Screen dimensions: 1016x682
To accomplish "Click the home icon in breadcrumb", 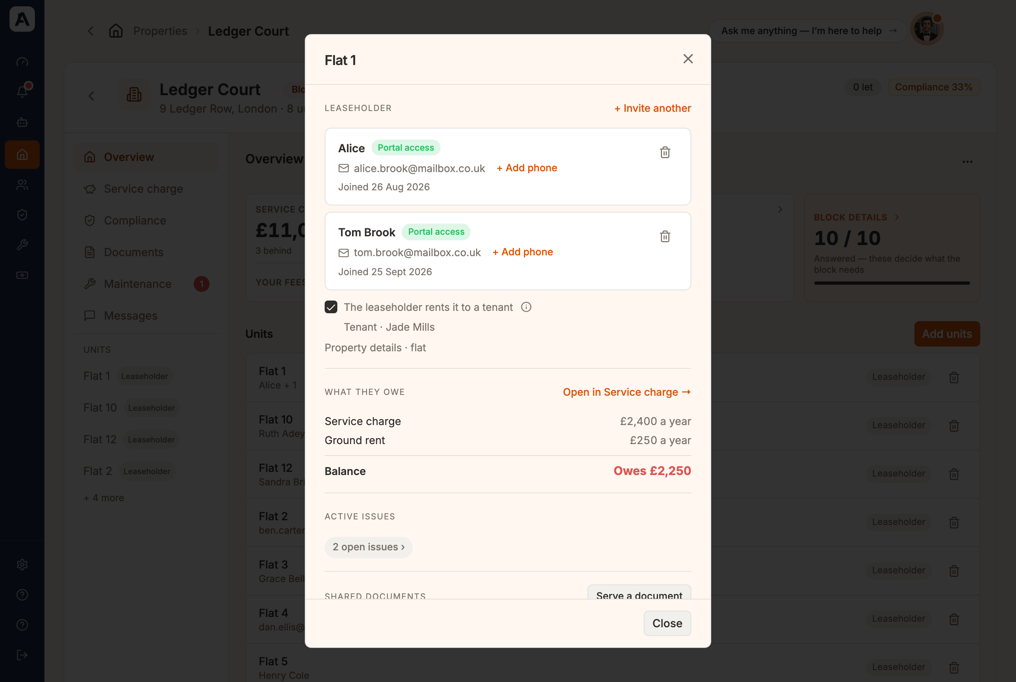I will point(116,31).
